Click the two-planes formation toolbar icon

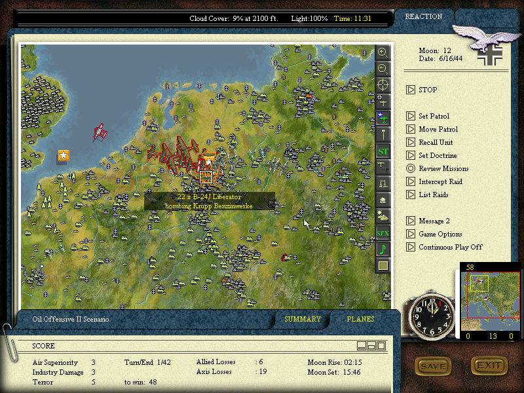point(383,167)
